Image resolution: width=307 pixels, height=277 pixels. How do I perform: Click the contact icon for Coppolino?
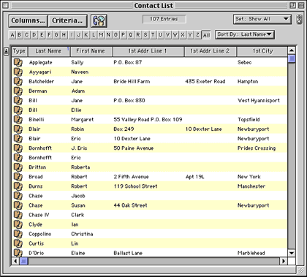pos(18,234)
